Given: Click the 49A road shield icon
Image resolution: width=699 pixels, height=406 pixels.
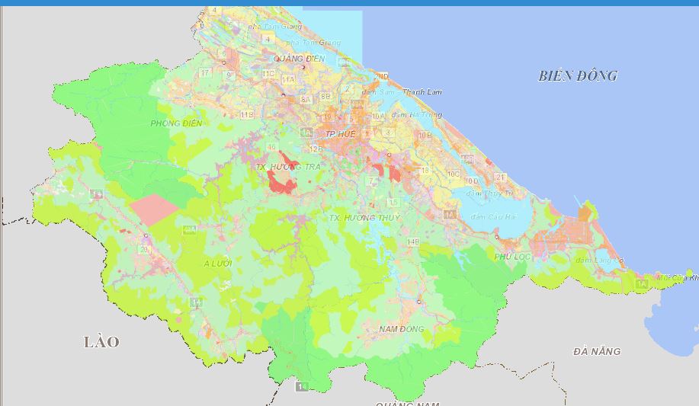Looking at the screenshot, I should [x=190, y=229].
